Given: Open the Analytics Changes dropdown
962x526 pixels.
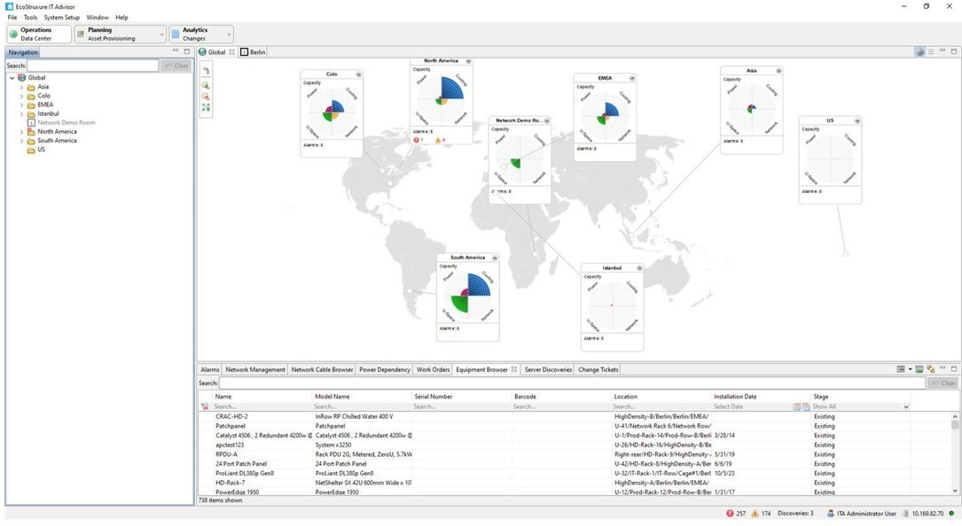Looking at the screenshot, I should tap(228, 34).
